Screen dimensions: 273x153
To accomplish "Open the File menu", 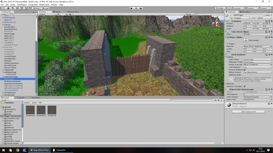I will pyautogui.click(x=2, y=5).
